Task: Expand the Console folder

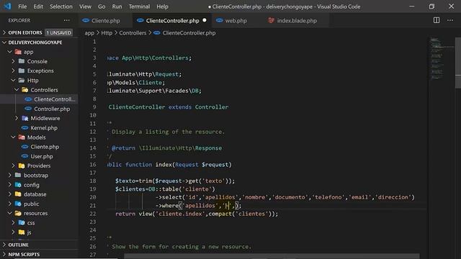Action: tap(13, 61)
